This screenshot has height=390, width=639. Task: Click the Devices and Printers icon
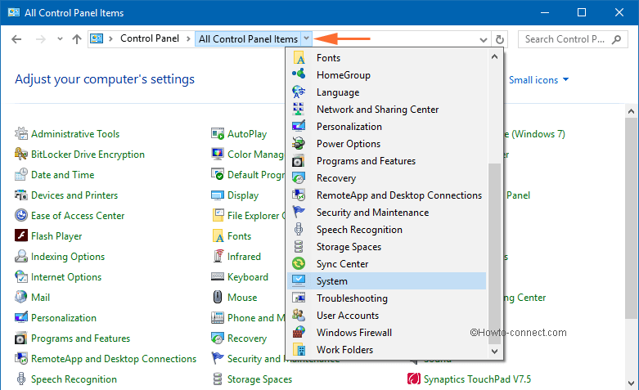[x=21, y=195]
